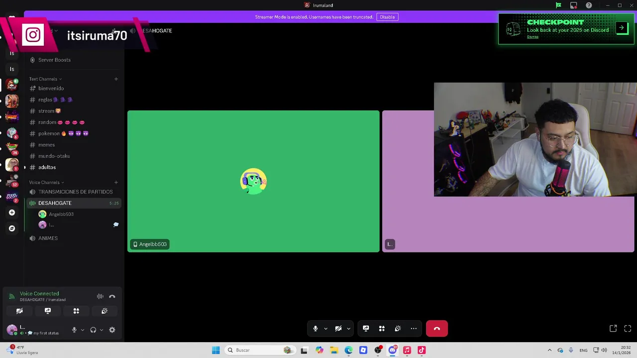Open User Settings gear
637x358 pixels.
click(112, 330)
